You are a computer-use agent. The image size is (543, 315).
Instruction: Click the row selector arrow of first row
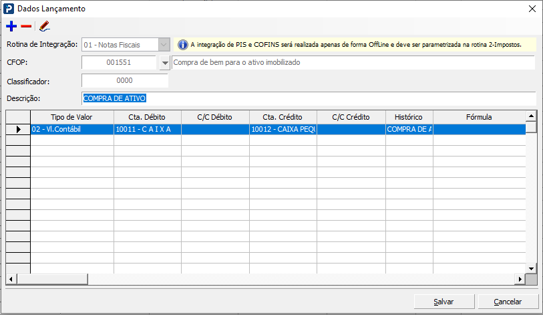[18, 129]
